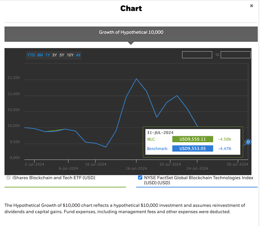Select the YTD time range
Viewport: 260px width, 228px height.
click(31, 55)
